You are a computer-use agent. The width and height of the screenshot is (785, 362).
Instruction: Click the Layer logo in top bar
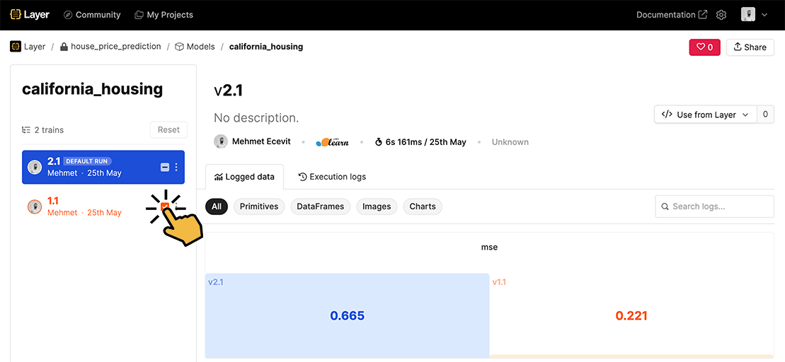pyautogui.click(x=30, y=15)
